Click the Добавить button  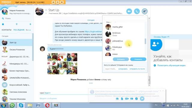[121, 59]
